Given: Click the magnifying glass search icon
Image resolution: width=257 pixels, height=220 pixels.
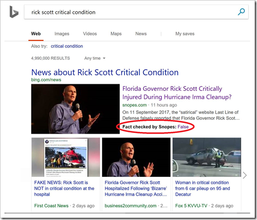Looking at the screenshot, I should point(241,12).
